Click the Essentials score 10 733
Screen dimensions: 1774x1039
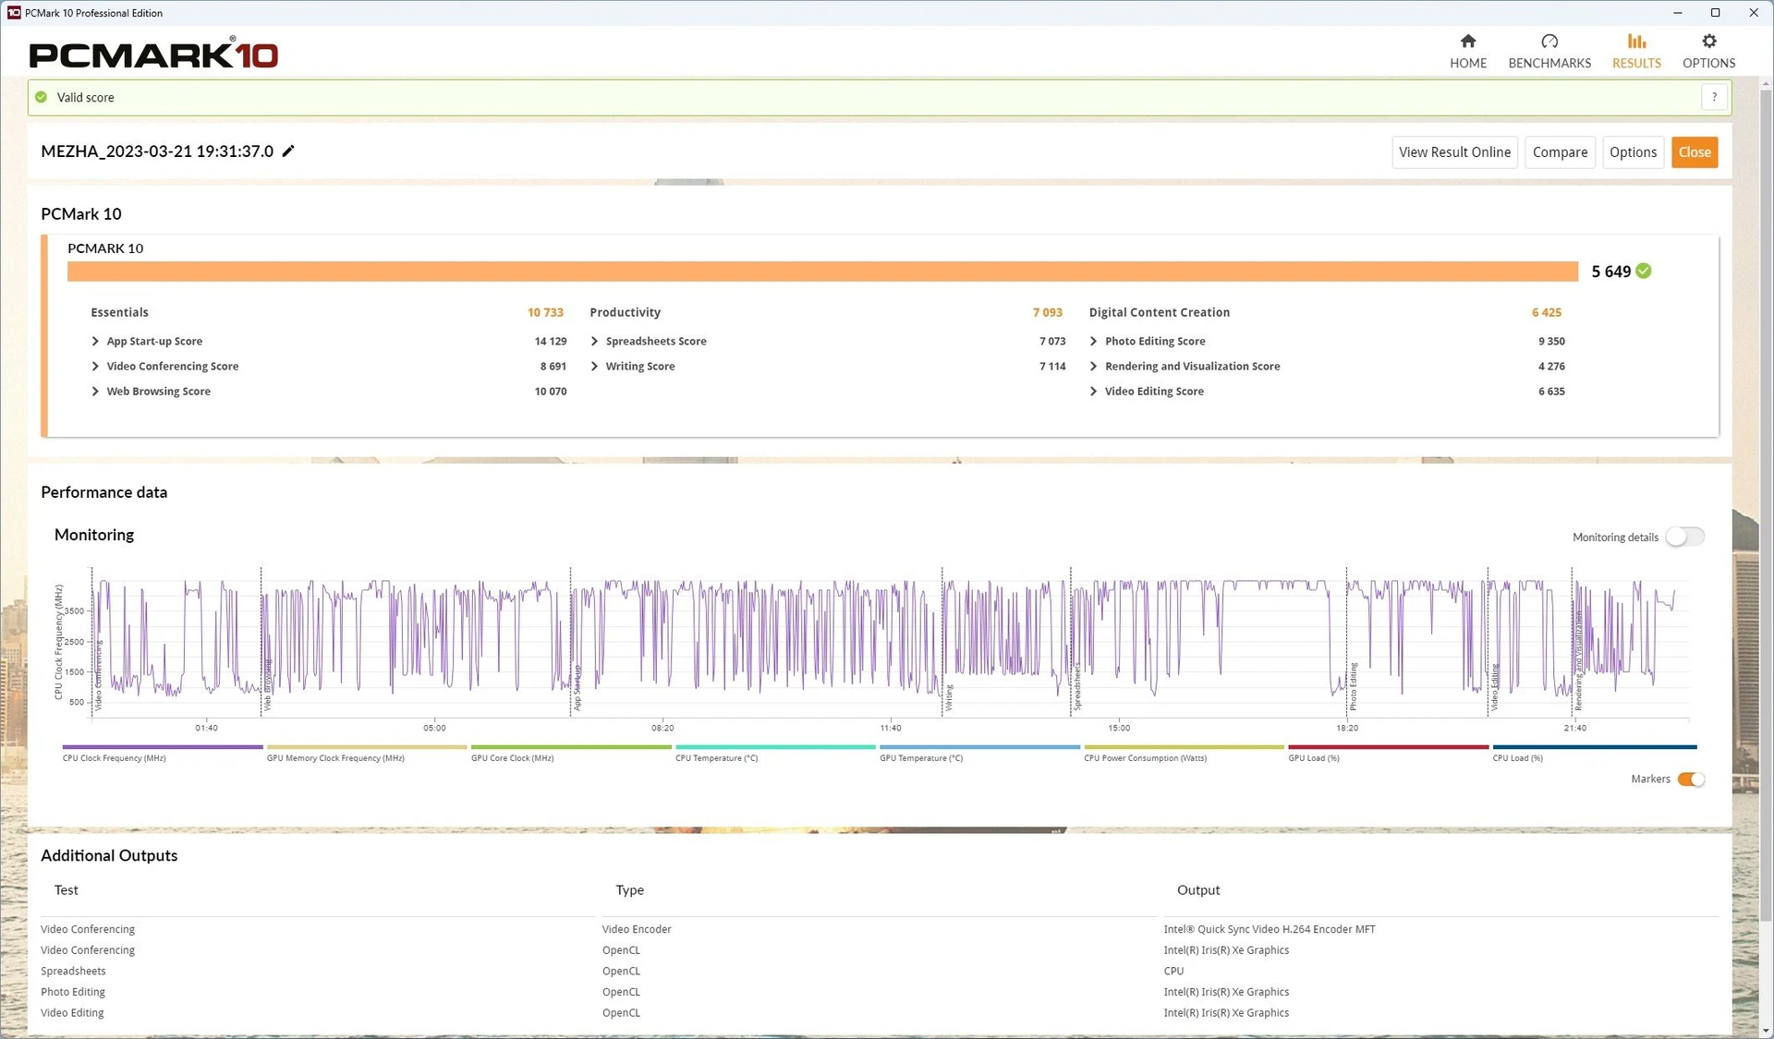[x=545, y=312]
